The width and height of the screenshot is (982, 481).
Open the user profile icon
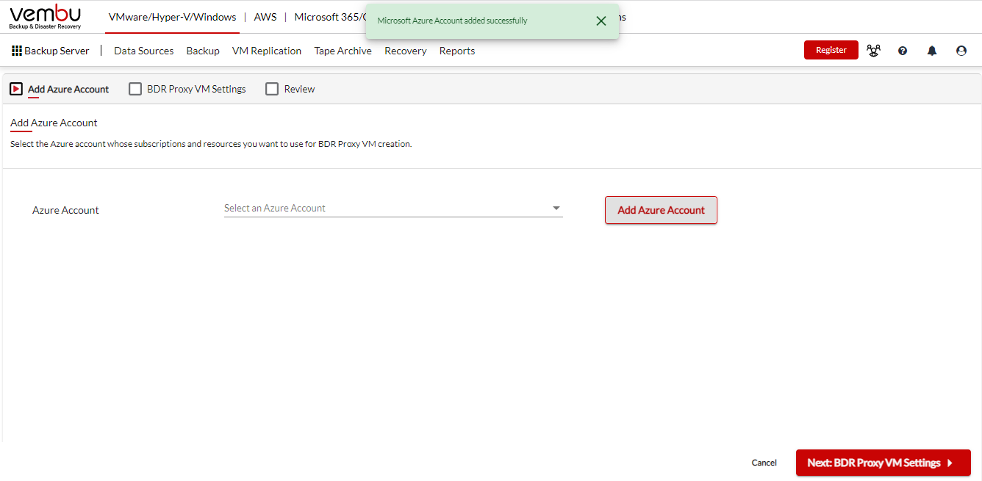click(x=961, y=51)
